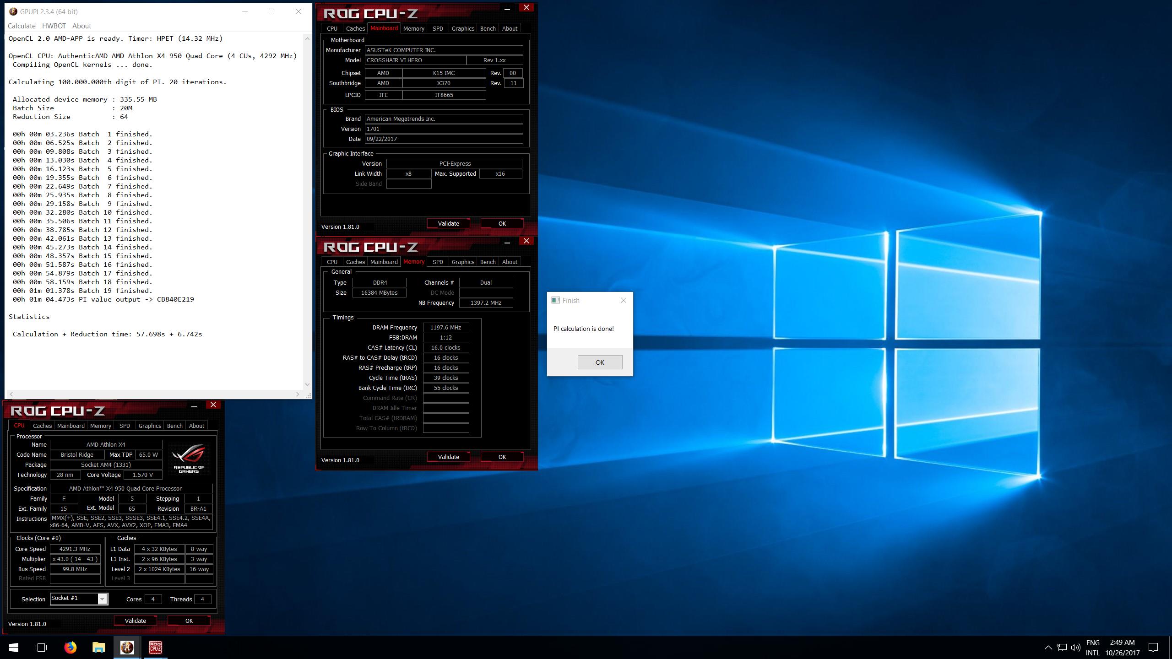Open Memory tab in bottom CPU-Z window
Viewport: 1172px width, 659px height.
tap(100, 426)
